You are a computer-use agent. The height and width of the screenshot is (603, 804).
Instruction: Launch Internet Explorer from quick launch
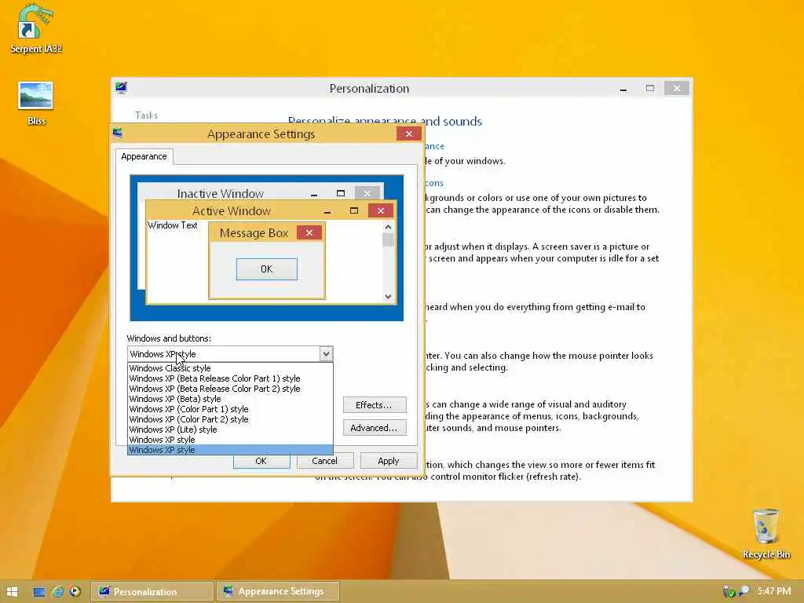pos(57,592)
